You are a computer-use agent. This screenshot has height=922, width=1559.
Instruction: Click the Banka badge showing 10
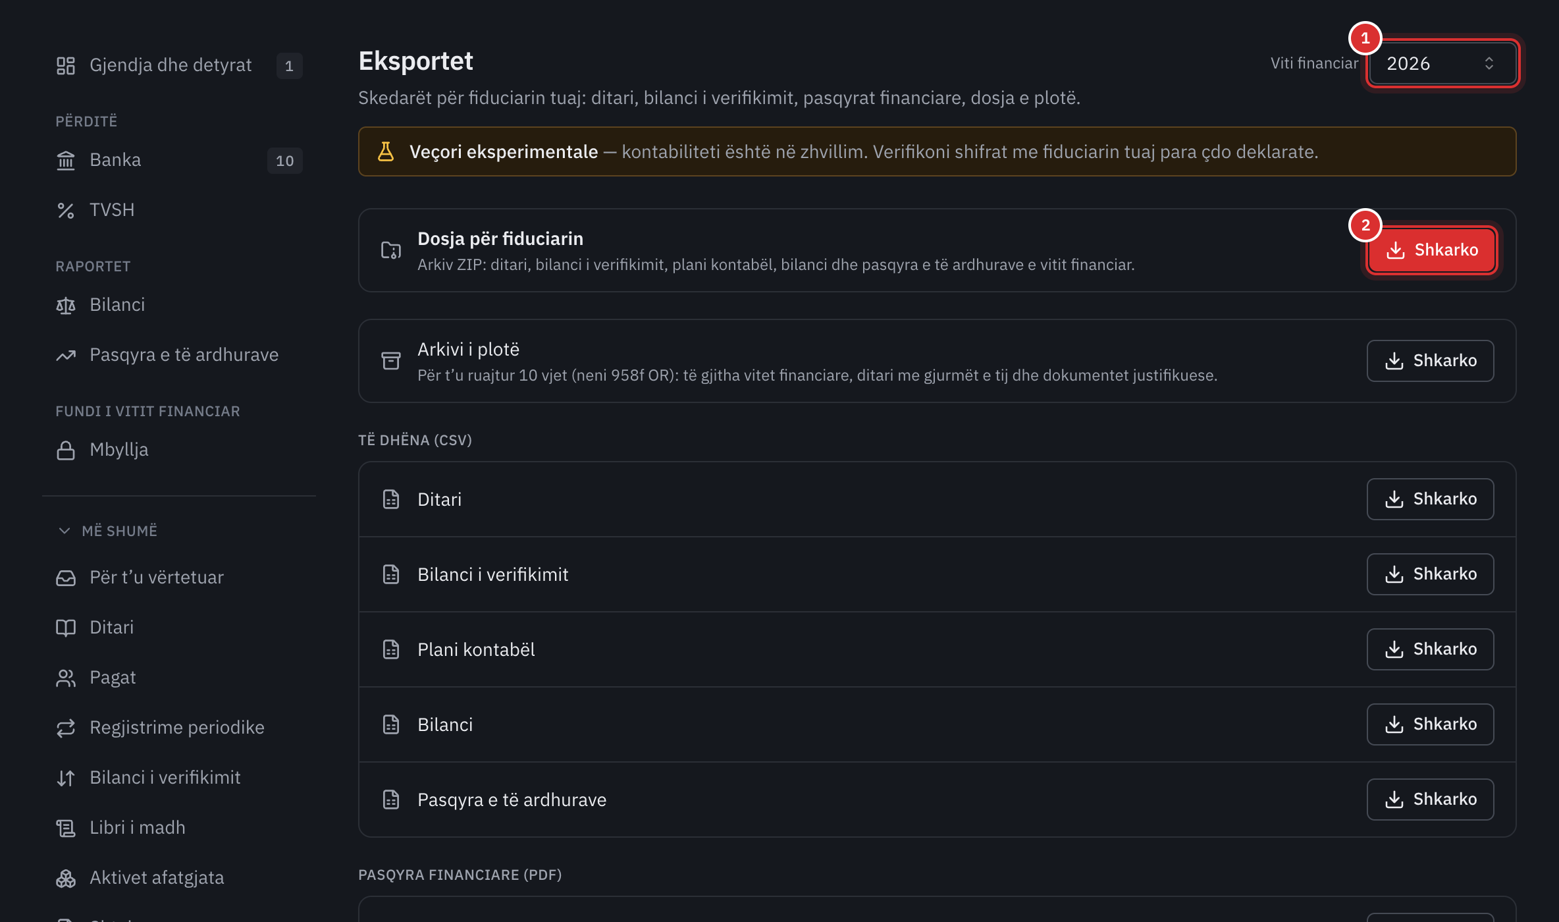tap(285, 161)
